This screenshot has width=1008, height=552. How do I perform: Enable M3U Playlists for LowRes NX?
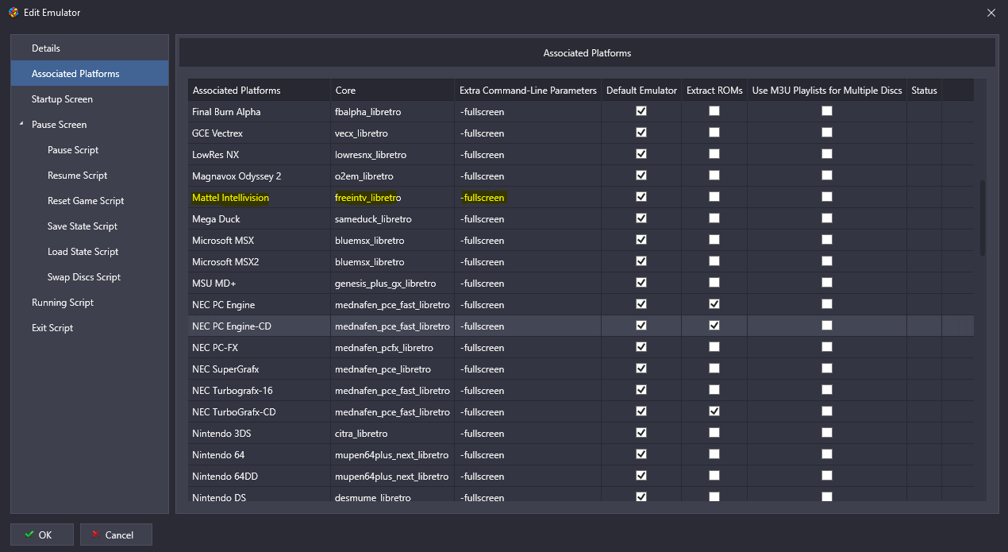[x=827, y=154]
